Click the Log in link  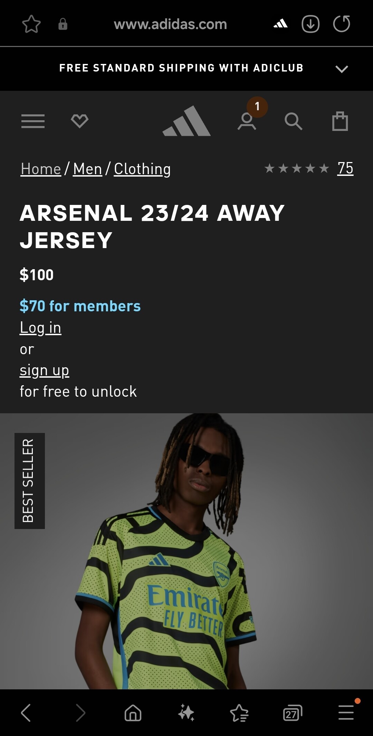[40, 328]
